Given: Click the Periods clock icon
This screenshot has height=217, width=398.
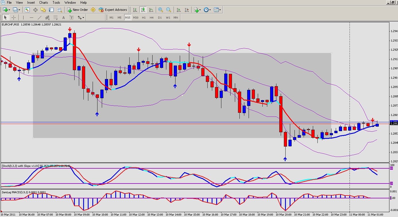Looking at the screenshot, I should [x=206, y=10].
